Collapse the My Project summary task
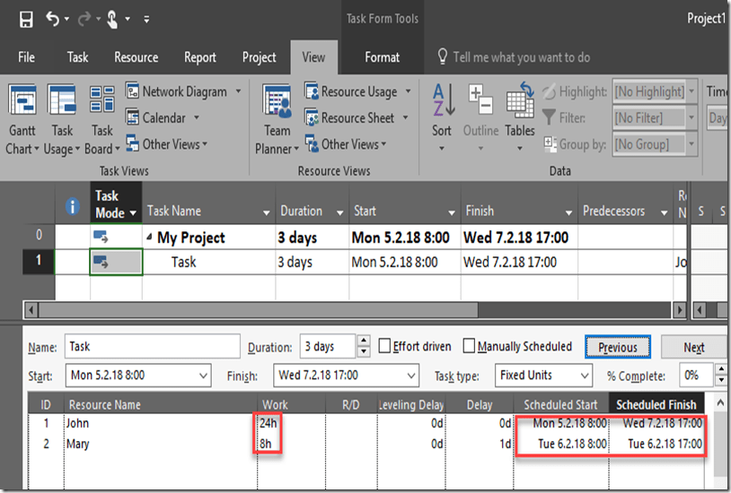Viewport: 731px width, 493px height. click(x=150, y=238)
